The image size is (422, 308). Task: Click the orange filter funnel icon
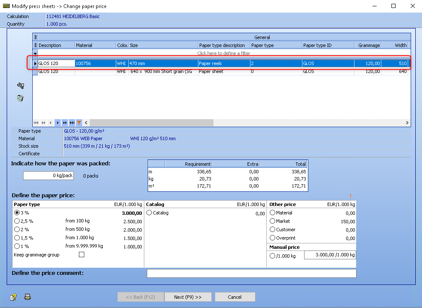(79, 123)
